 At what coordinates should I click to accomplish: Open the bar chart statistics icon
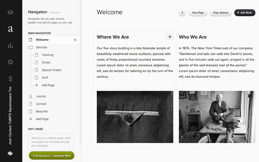(x=11, y=45)
